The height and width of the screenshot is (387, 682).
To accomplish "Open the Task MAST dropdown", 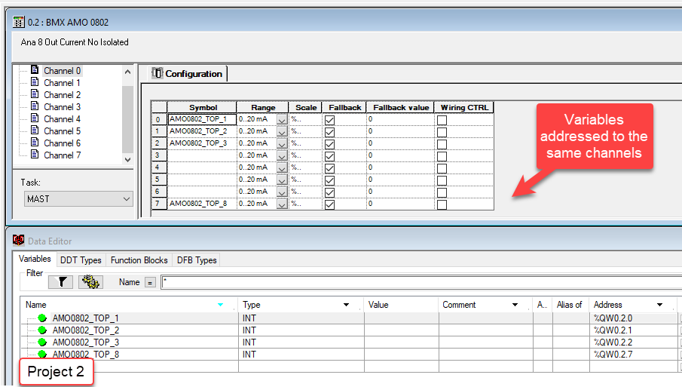I will pos(78,199).
